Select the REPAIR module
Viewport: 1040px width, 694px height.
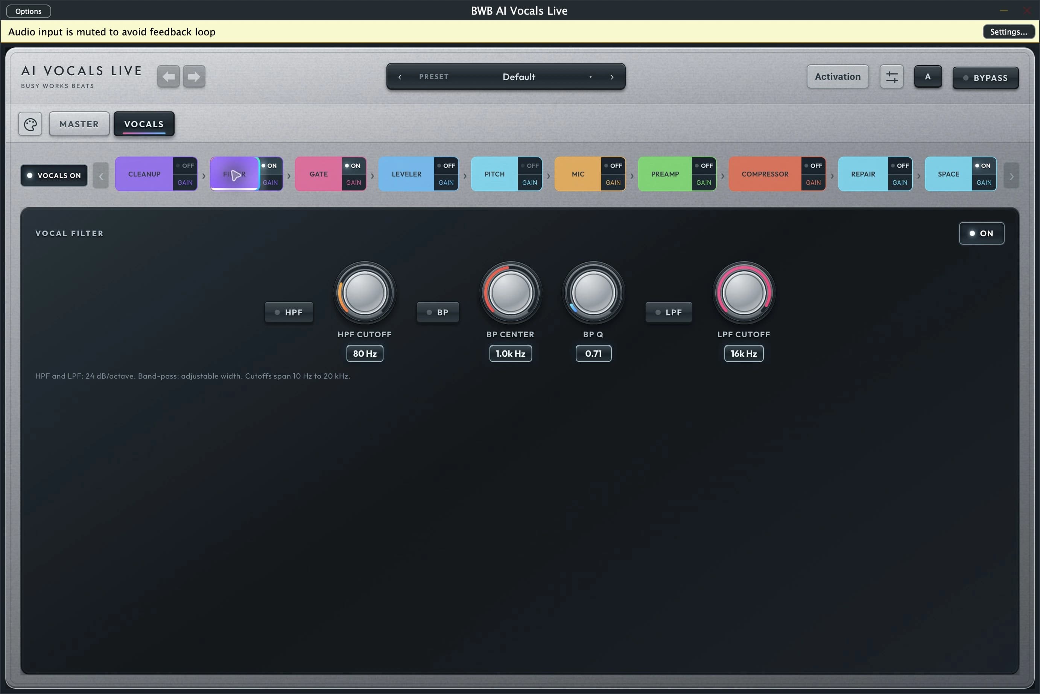point(863,174)
